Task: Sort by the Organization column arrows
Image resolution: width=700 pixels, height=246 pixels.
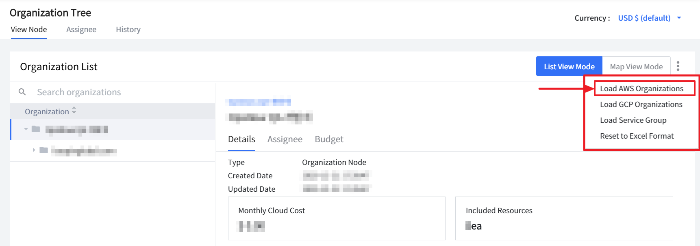Action: (74, 111)
